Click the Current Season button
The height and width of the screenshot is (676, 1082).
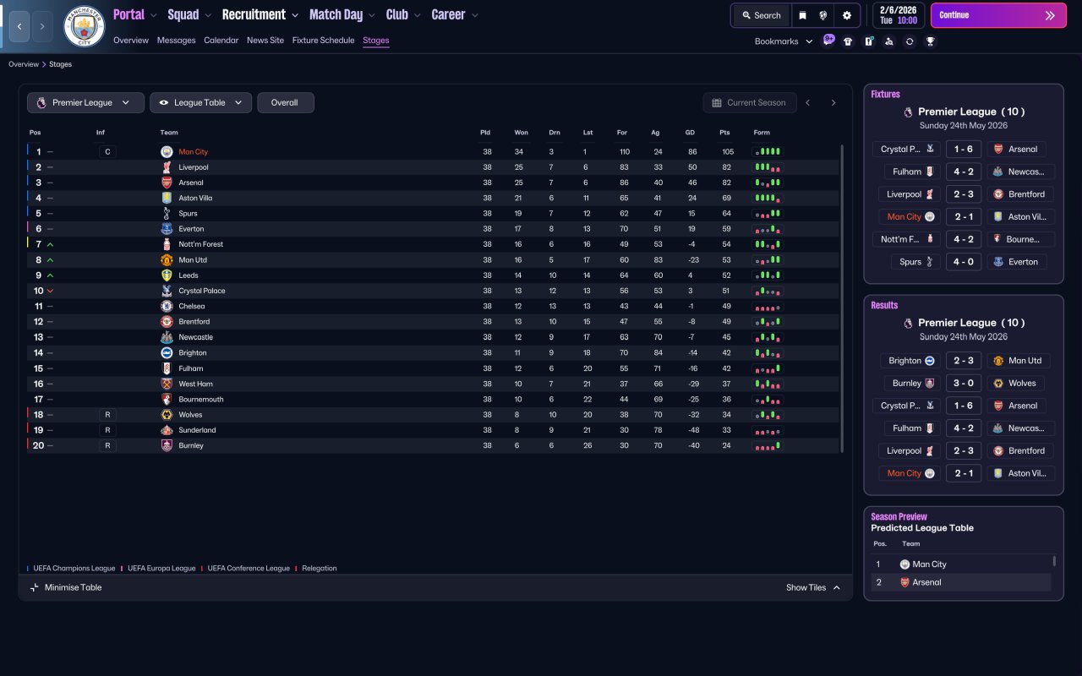(x=750, y=103)
